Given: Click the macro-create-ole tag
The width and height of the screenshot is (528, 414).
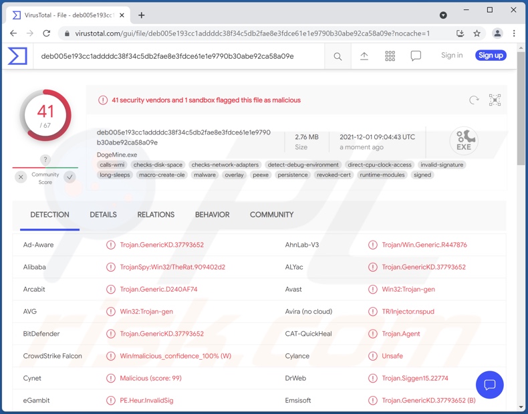Looking at the screenshot, I should 162,175.
